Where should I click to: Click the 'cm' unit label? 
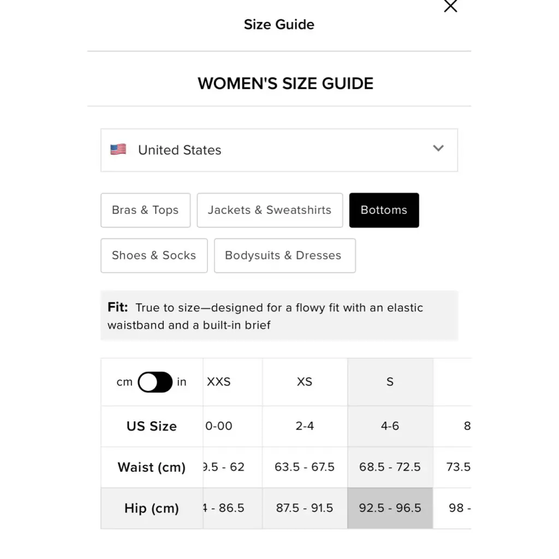pos(124,382)
